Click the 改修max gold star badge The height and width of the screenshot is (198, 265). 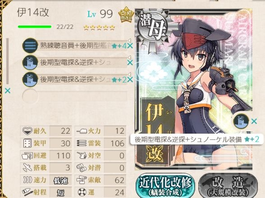[x=126, y=15]
